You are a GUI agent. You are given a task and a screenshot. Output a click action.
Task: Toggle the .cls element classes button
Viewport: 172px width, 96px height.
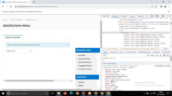tap(157, 55)
